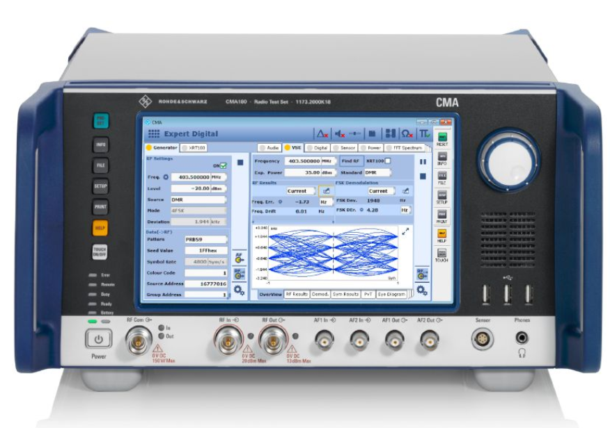This screenshot has width=610, height=428.
Task: Open the panel layout icon
Action: click(x=390, y=134)
